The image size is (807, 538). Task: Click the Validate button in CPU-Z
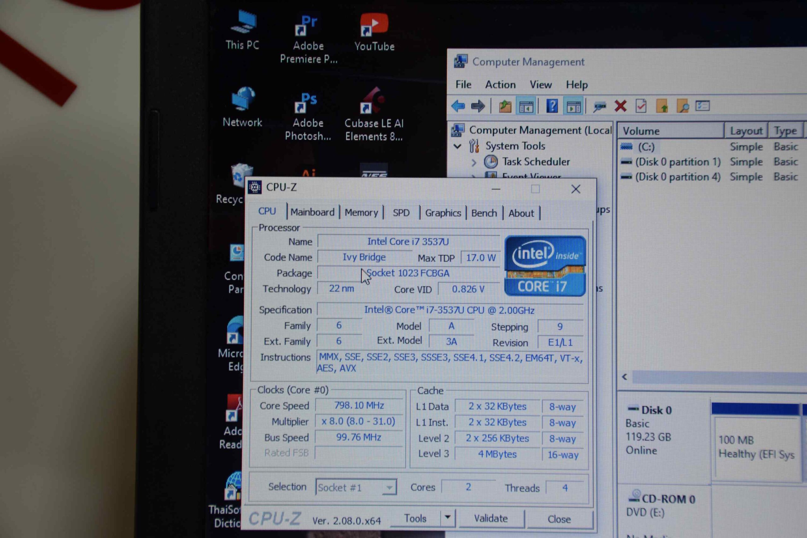click(491, 518)
